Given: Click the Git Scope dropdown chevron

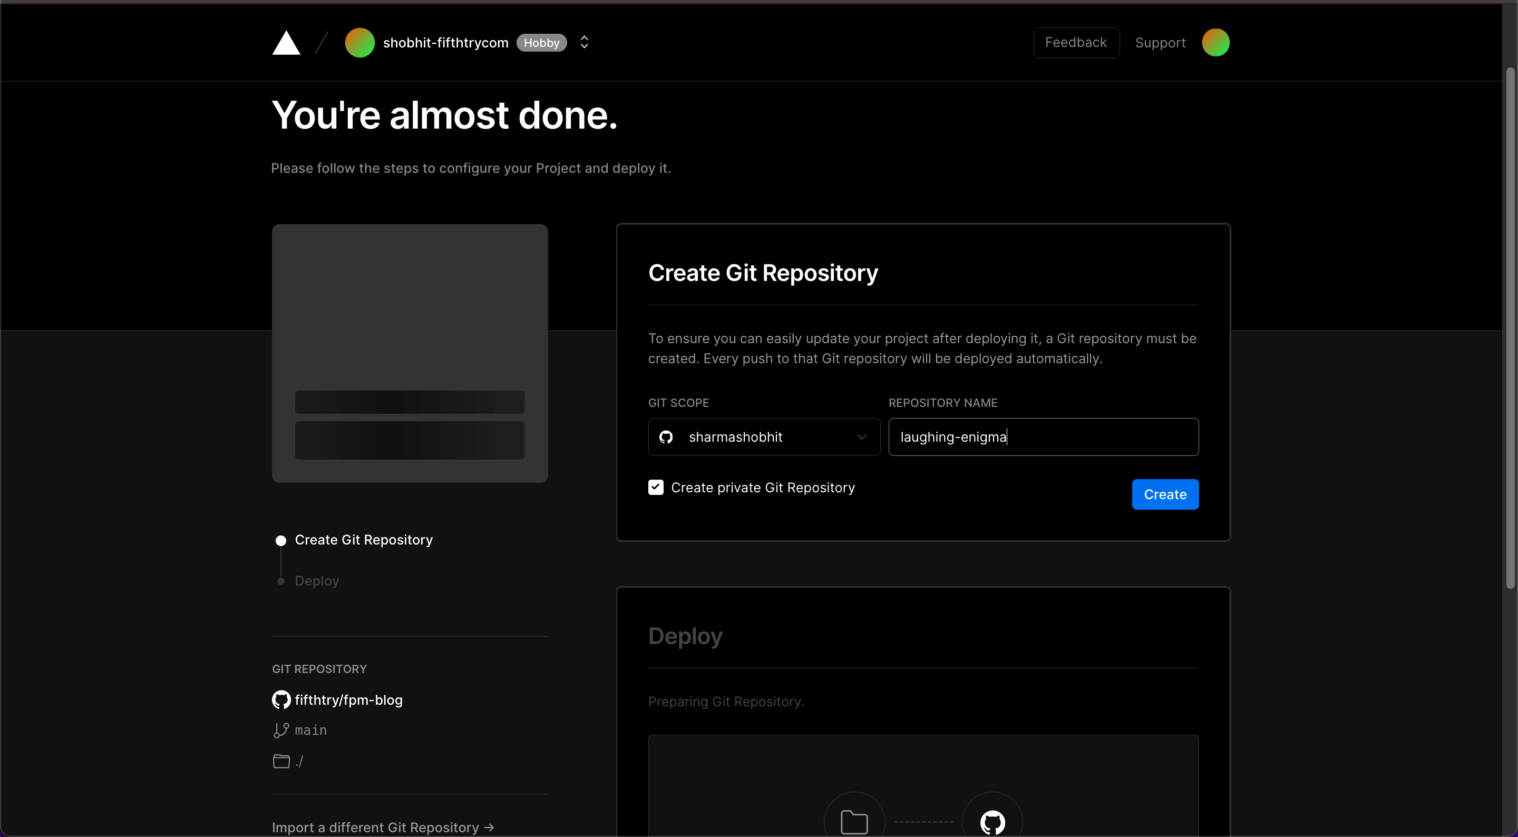Looking at the screenshot, I should (x=862, y=437).
